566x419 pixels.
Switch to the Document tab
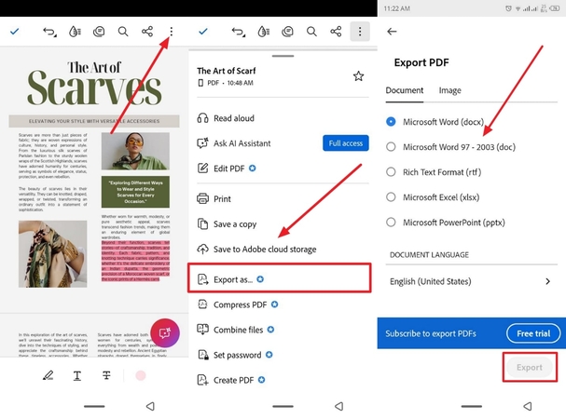click(x=405, y=90)
